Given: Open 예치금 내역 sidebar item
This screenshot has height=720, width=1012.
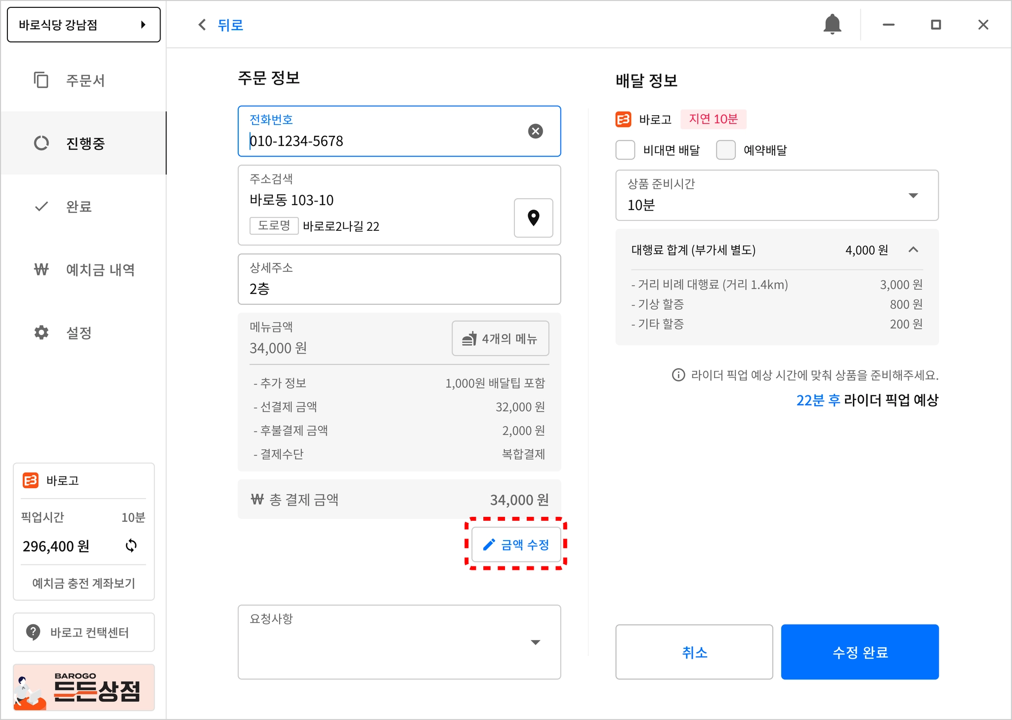Looking at the screenshot, I should coord(100,270).
